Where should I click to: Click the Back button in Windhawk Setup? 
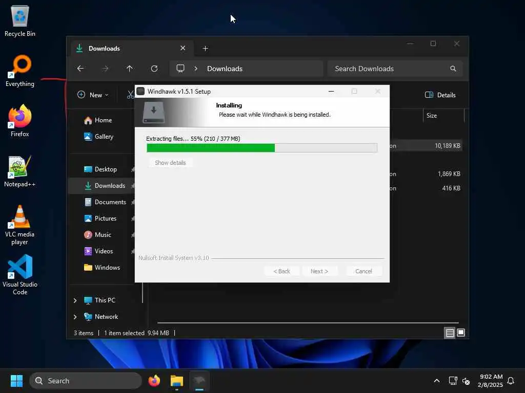(x=281, y=271)
